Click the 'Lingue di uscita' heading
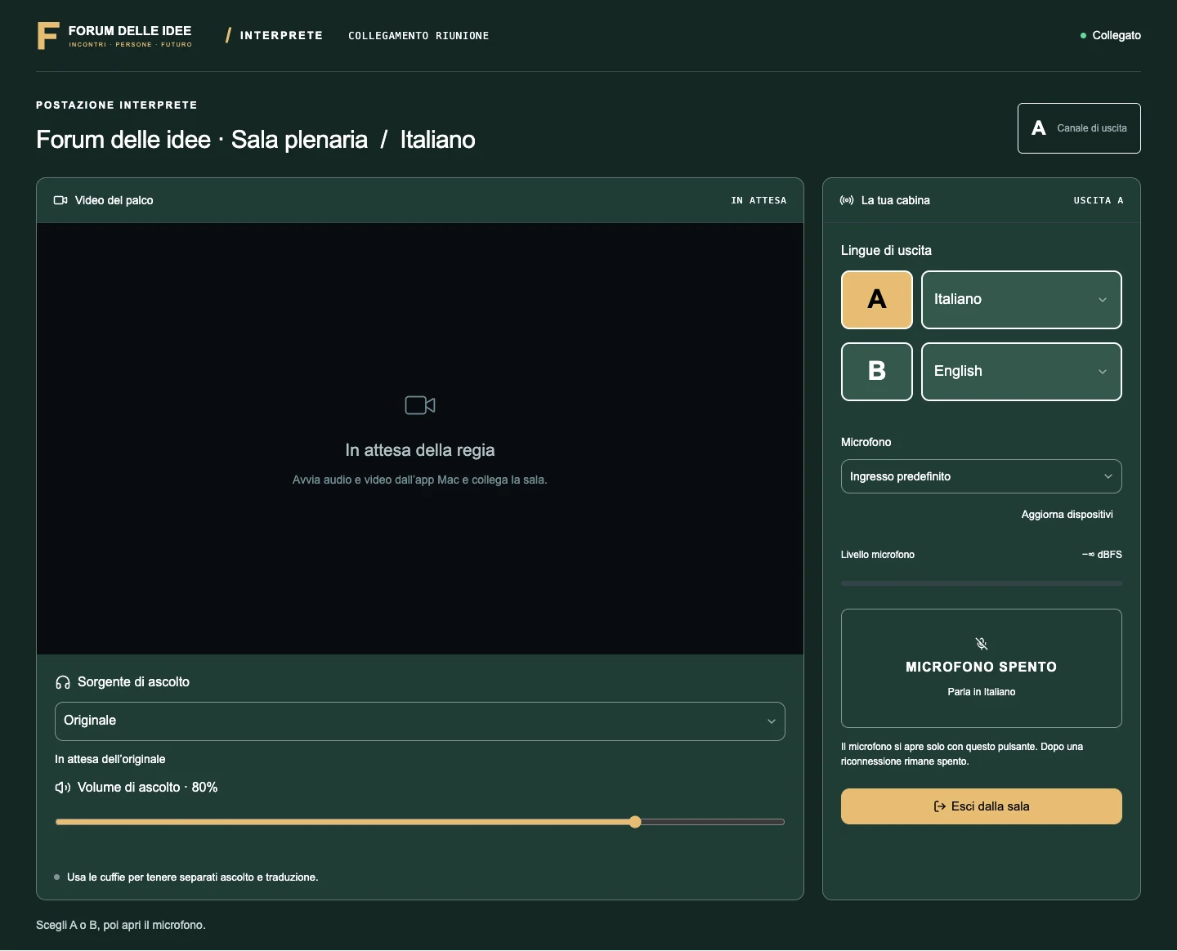 tap(886, 251)
